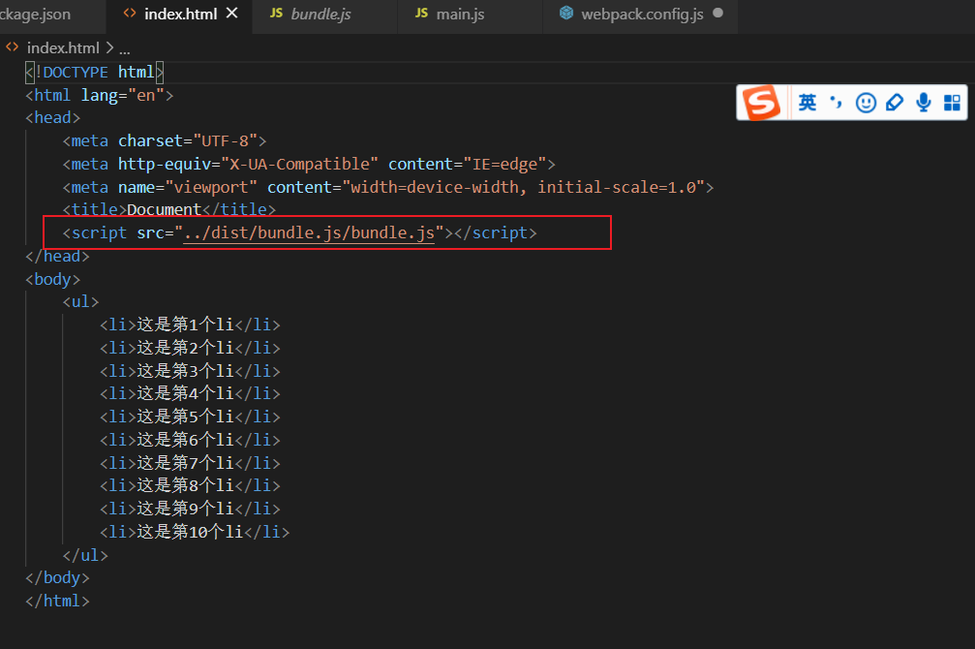Open the Sogou skin/handwriting tool
This screenshot has height=649, width=975.
tap(895, 103)
